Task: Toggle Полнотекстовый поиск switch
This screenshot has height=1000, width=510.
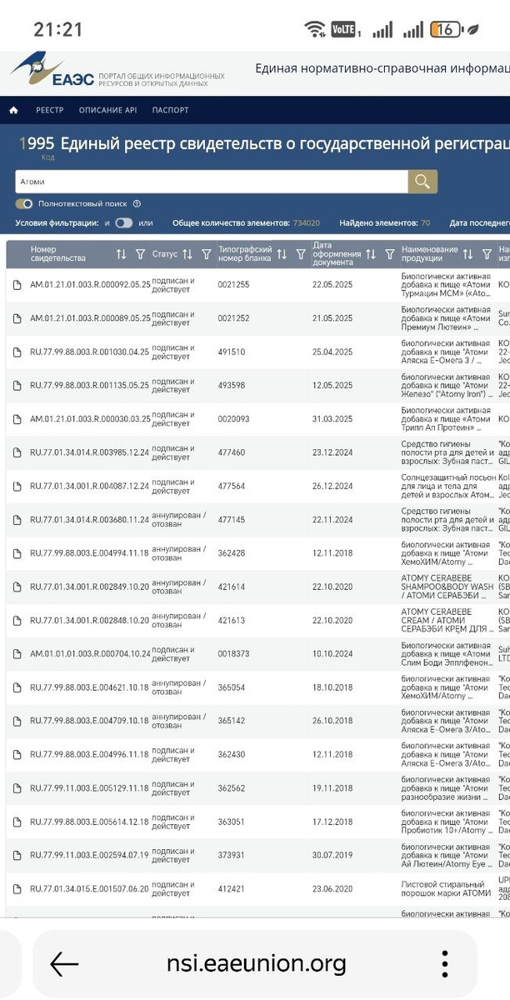Action: (x=24, y=203)
